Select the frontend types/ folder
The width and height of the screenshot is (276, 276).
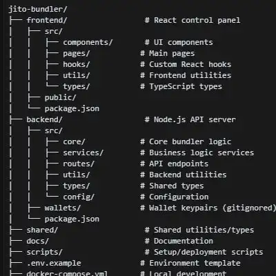pyautogui.click(x=77, y=87)
